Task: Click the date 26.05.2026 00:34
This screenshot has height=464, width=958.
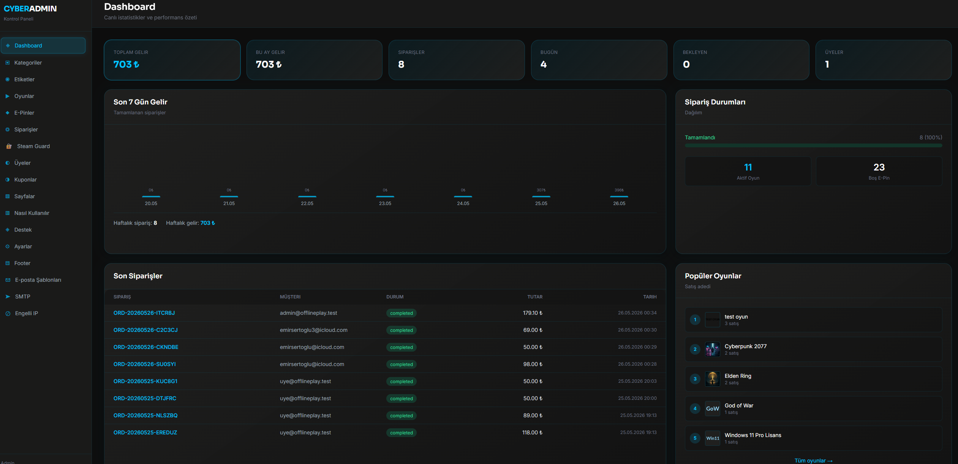Action: 637,313
